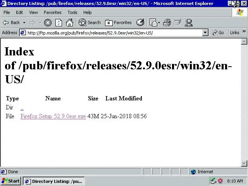Screen dimensions: 248x186
Task: Click the greyed Forward arrow button
Action: click(x=33, y=23)
